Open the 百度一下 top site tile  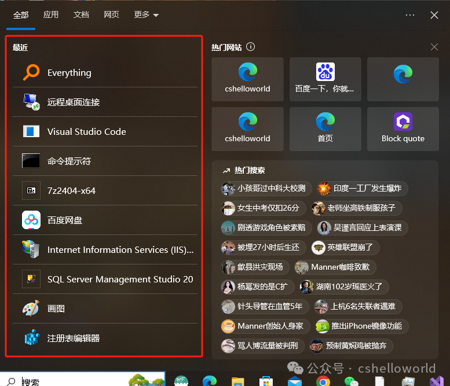[x=325, y=79]
